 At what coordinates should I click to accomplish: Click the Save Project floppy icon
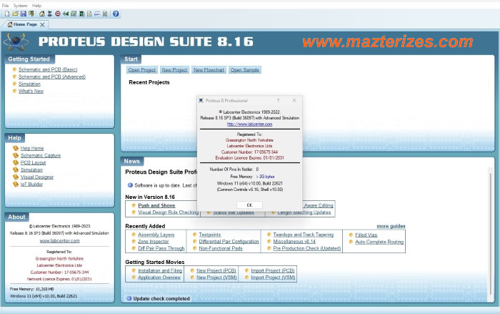(x=23, y=14)
